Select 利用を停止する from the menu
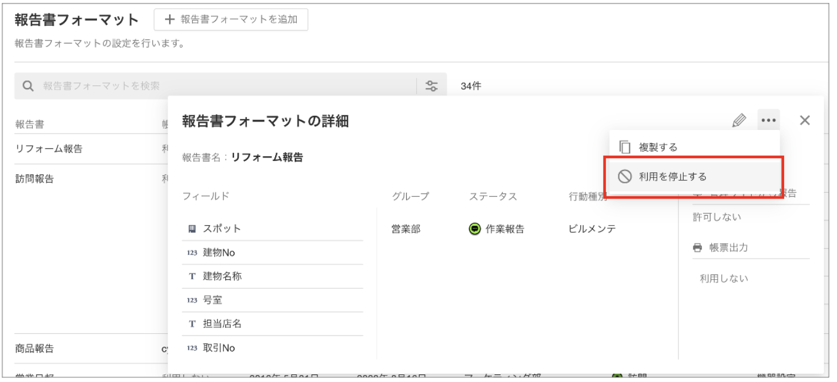The height and width of the screenshot is (382, 837). 694,176
